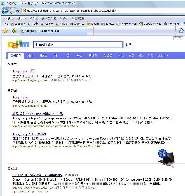The height and width of the screenshot is (196, 185).
Task: Open the 대법원종합법률정보 favorites link
Action: click(x=70, y=24)
